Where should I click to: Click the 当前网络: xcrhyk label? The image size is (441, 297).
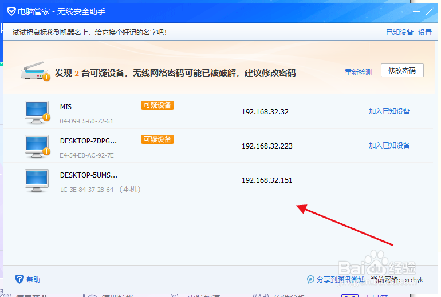tap(397, 279)
